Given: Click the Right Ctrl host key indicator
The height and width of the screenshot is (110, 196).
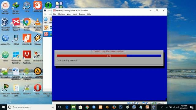Looking at the screenshot, I should pos(160,103).
